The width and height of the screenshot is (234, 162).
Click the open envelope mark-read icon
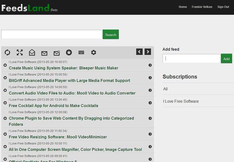click(32, 53)
